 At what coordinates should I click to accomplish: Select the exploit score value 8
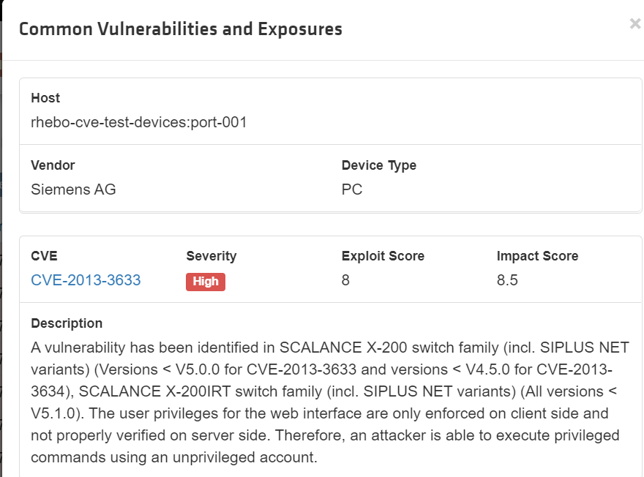pyautogui.click(x=345, y=280)
